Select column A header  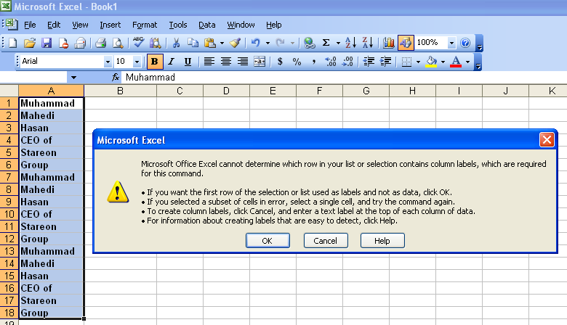(x=51, y=91)
